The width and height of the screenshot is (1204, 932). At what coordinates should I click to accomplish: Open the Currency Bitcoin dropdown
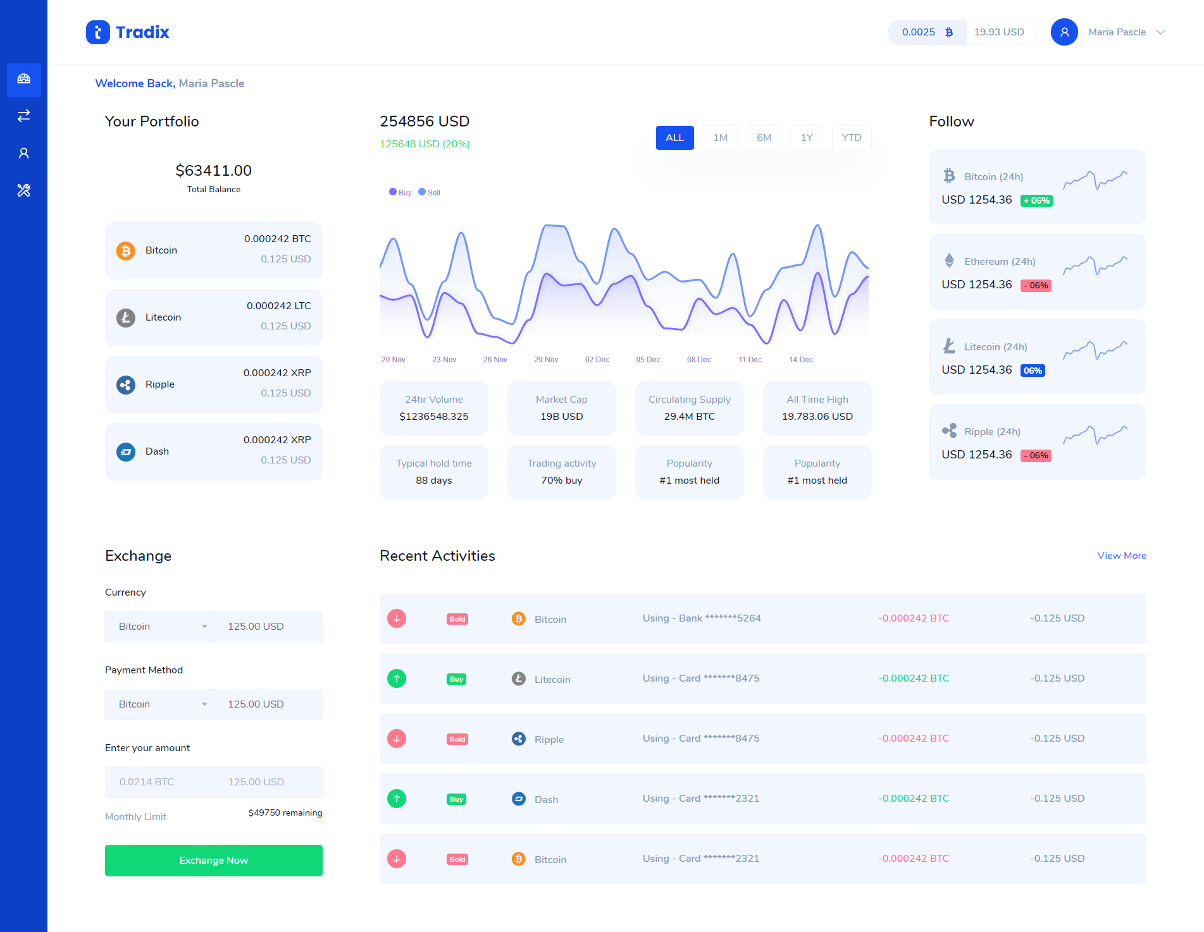(x=163, y=627)
